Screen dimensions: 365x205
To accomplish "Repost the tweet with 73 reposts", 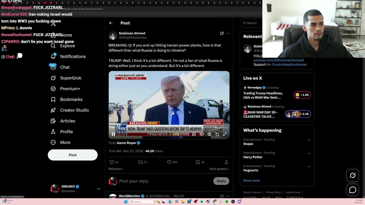I will (x=140, y=162).
